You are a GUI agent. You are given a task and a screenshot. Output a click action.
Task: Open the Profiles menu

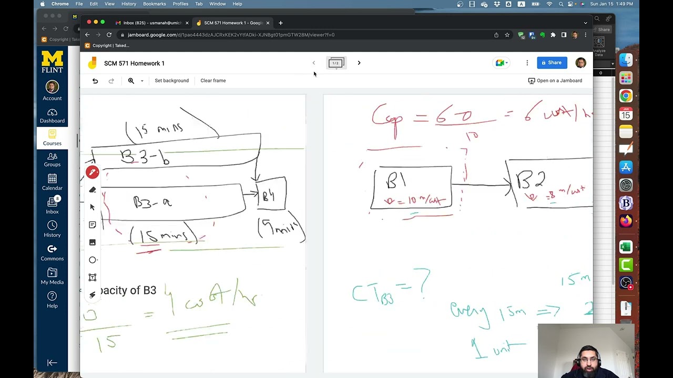point(180,4)
